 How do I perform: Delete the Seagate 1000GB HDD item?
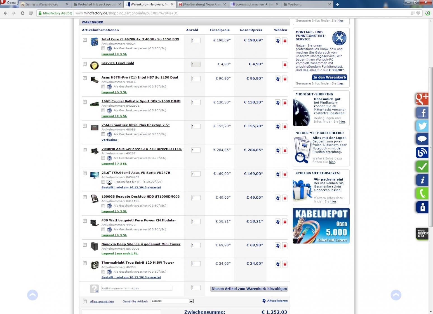(285, 198)
